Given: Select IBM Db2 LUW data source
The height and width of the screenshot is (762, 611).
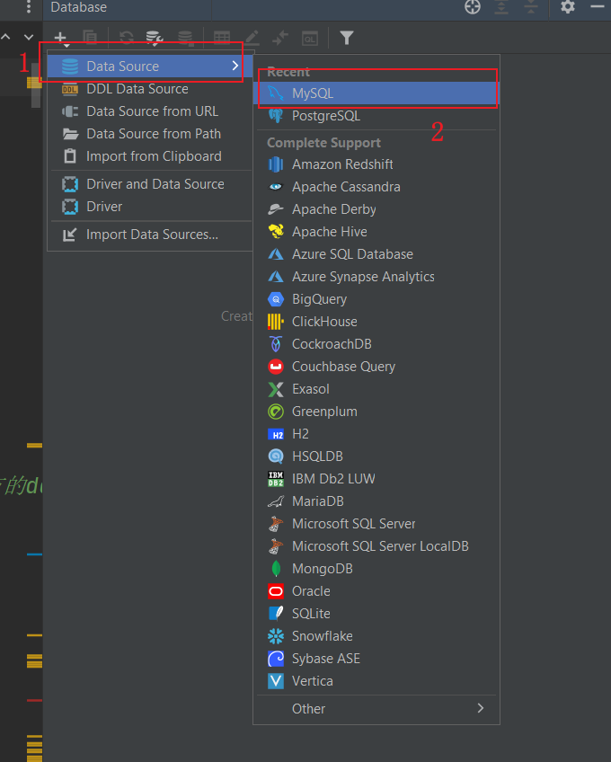Looking at the screenshot, I should click(376, 479).
